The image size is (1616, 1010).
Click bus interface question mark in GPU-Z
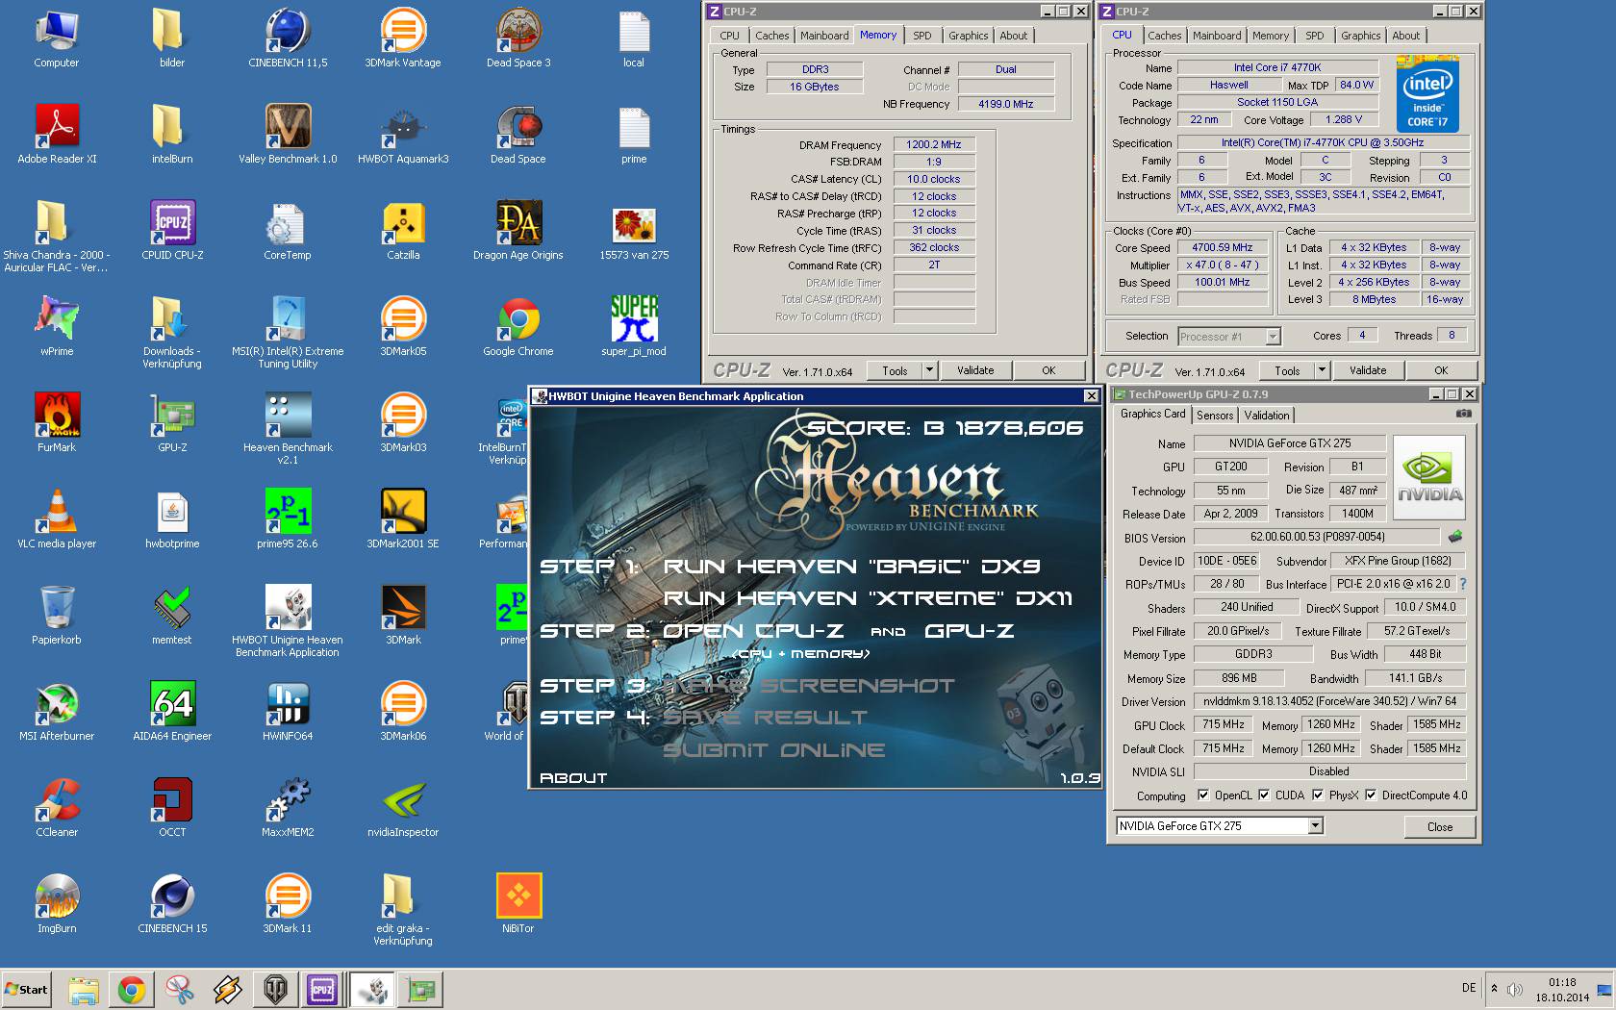(x=1463, y=584)
